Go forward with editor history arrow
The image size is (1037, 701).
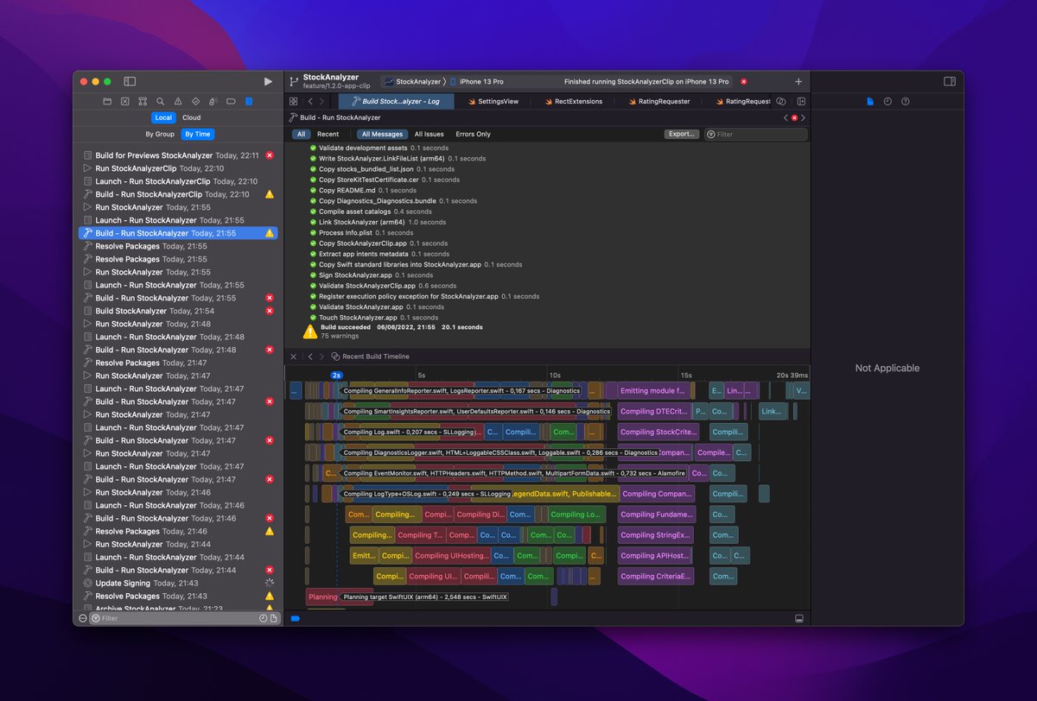(x=323, y=101)
